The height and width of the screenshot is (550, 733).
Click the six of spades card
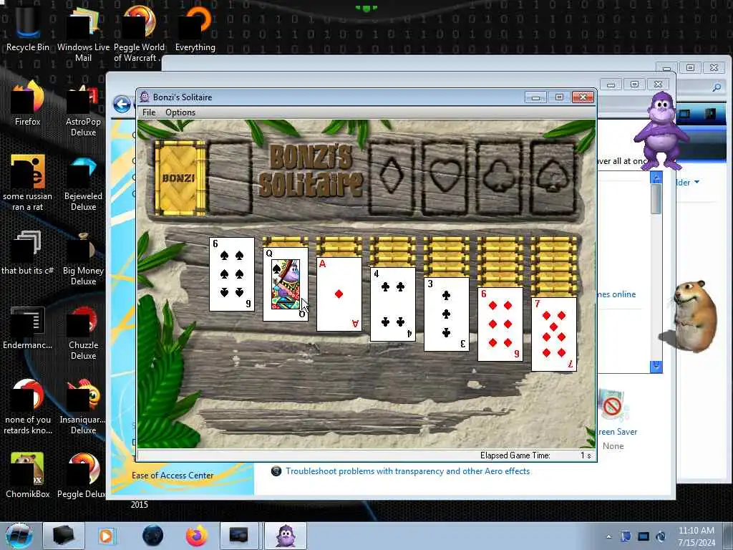[x=232, y=274]
